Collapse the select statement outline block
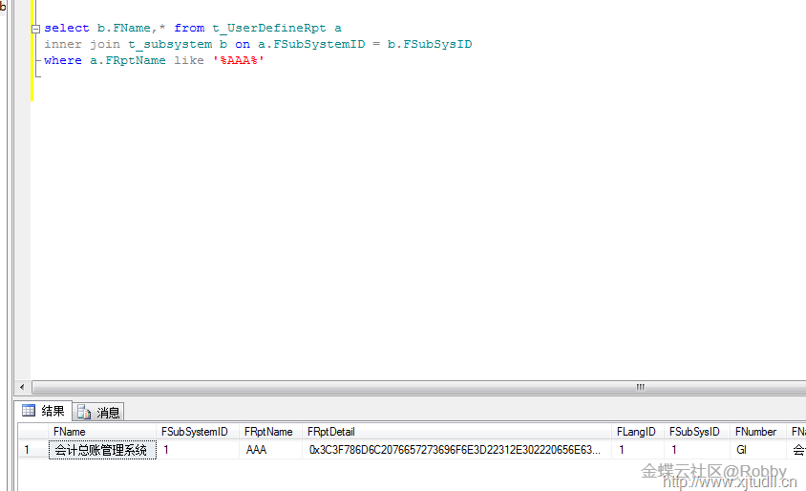The image size is (806, 491). [x=35, y=29]
